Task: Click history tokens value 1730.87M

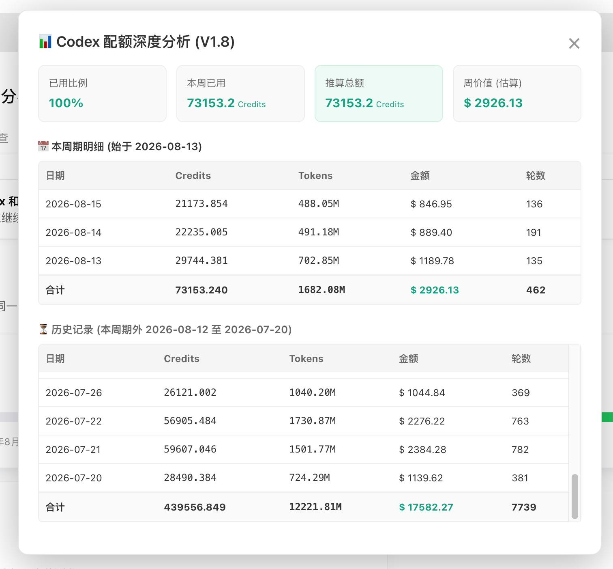Action: pyautogui.click(x=313, y=421)
